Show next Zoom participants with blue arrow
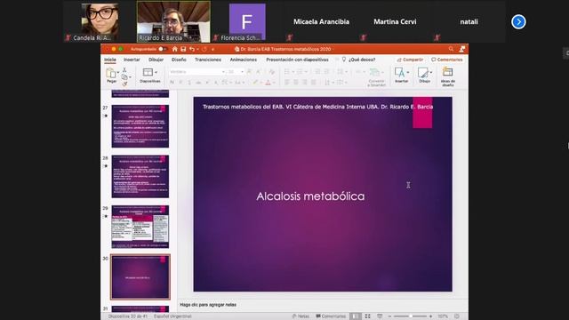569x320 pixels. [x=518, y=21]
